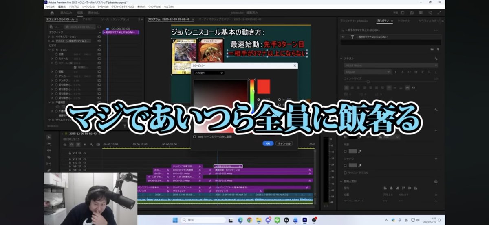
Task: Click the wrench icon beside Text section
Action: click(436, 58)
